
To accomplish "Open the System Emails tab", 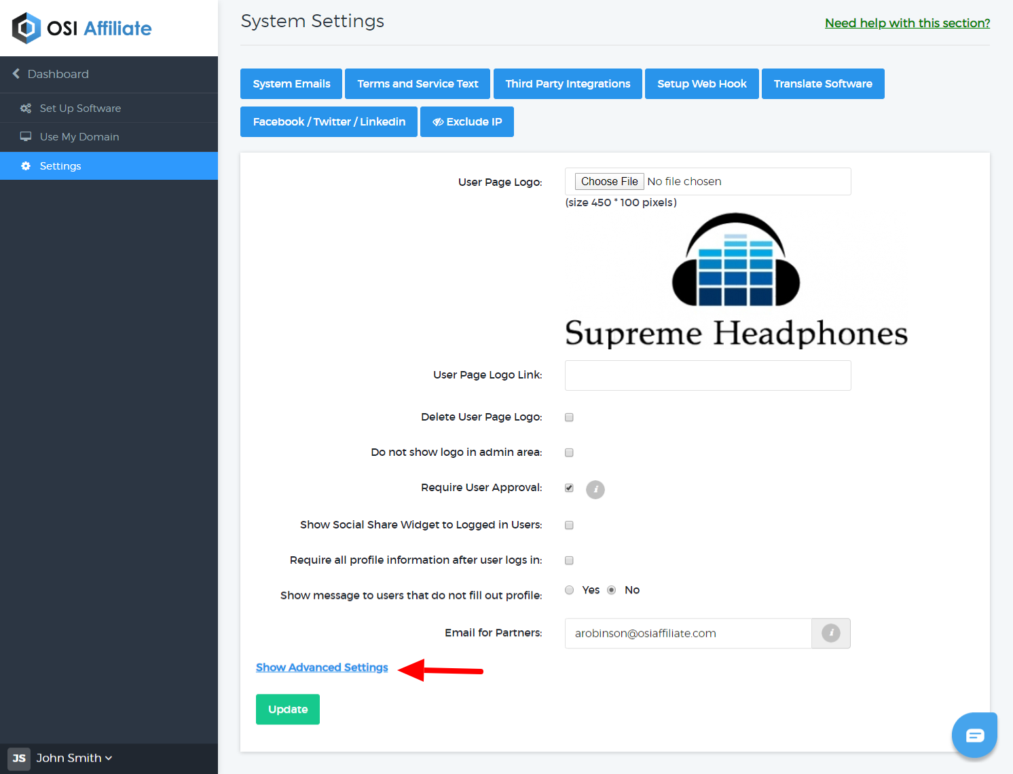I will pyautogui.click(x=291, y=84).
